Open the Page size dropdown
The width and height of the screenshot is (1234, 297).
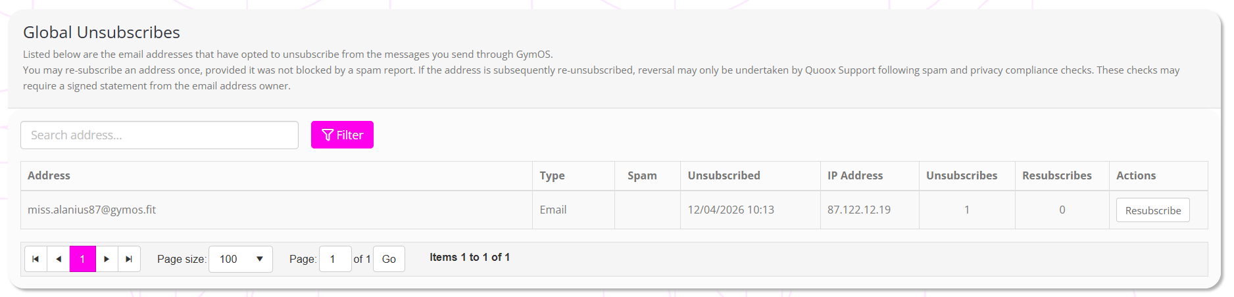[240, 259]
